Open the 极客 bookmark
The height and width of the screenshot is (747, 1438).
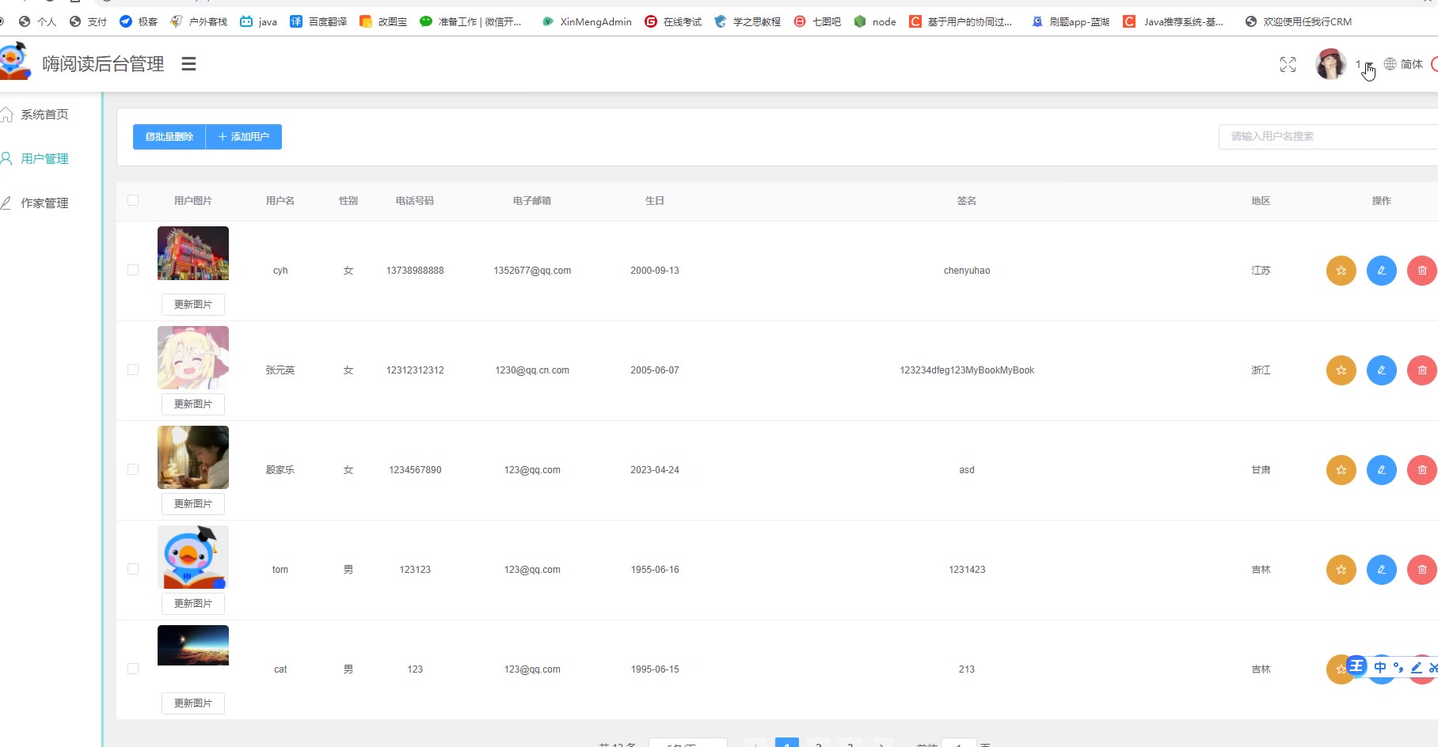point(139,21)
